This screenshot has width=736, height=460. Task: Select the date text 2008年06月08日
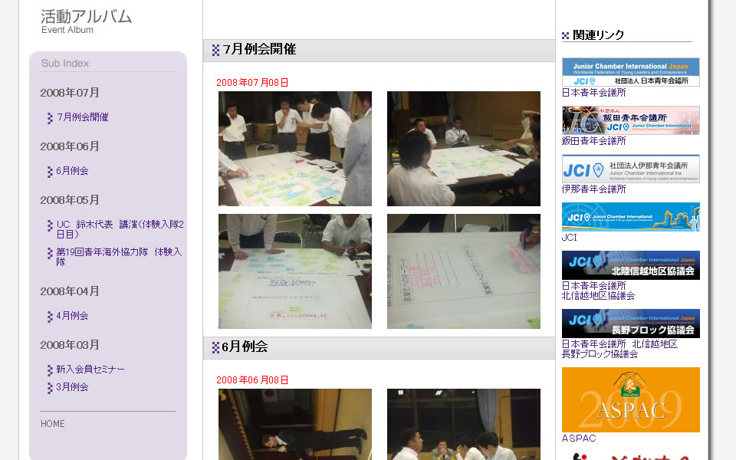coord(252,380)
